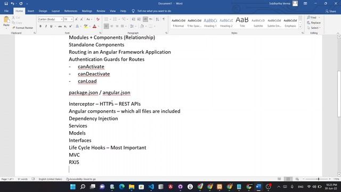Open the font size dropdown
The width and height of the screenshot is (341, 192).
coord(72,19)
